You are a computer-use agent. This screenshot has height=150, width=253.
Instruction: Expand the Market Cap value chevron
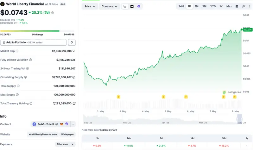74,51
